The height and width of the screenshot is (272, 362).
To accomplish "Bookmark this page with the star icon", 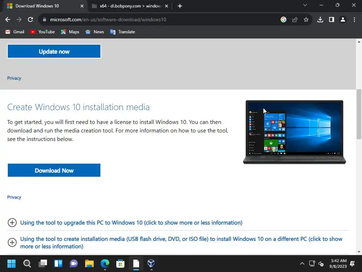I will [x=306, y=20].
